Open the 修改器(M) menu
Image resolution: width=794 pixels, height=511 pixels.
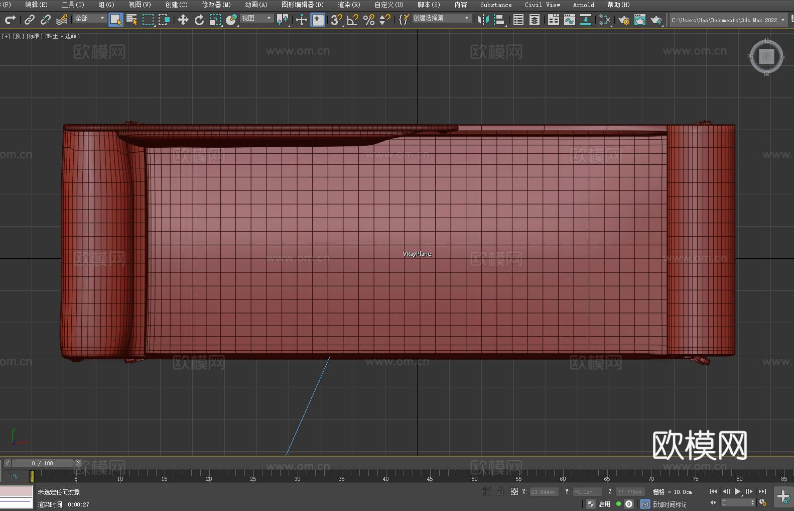click(216, 5)
